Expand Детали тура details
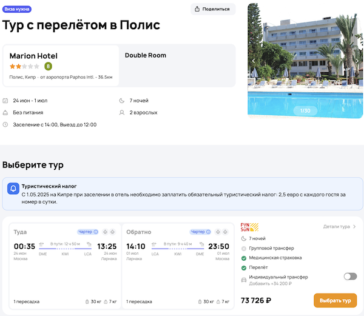 point(339,227)
